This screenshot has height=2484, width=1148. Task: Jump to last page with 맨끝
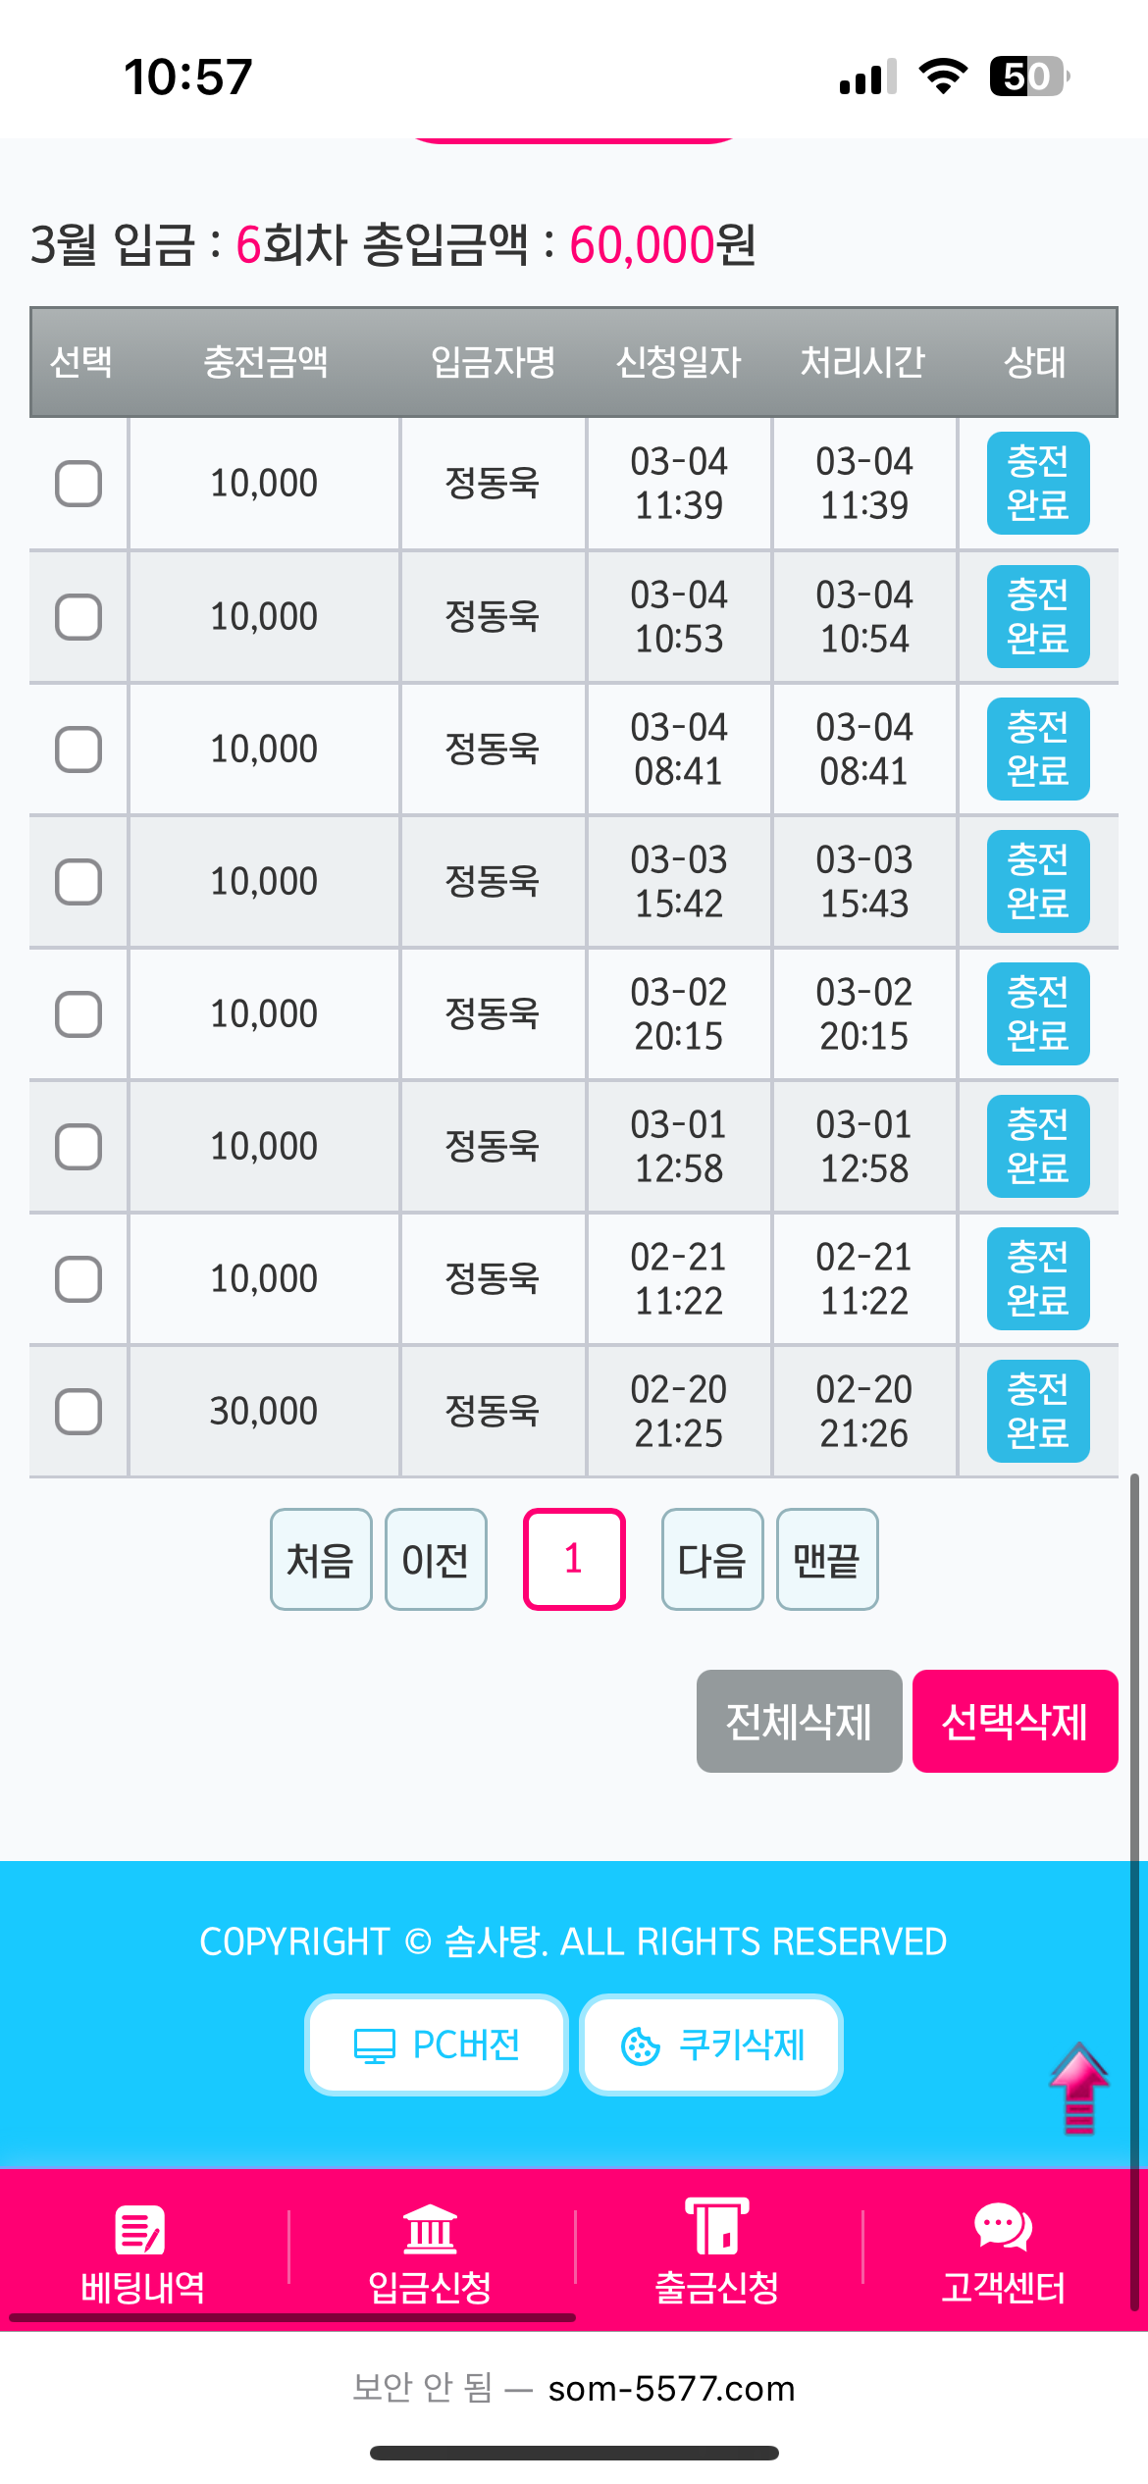[827, 1559]
